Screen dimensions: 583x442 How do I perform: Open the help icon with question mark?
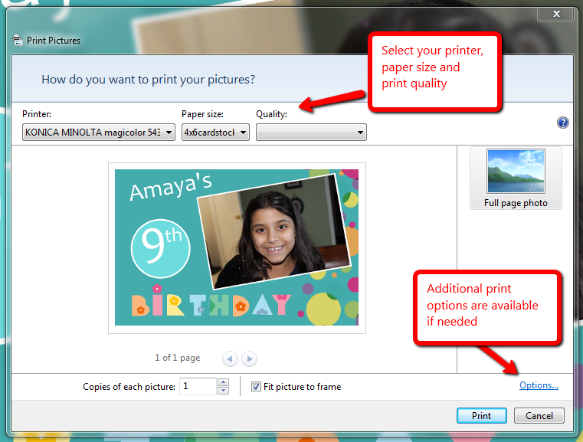point(562,123)
